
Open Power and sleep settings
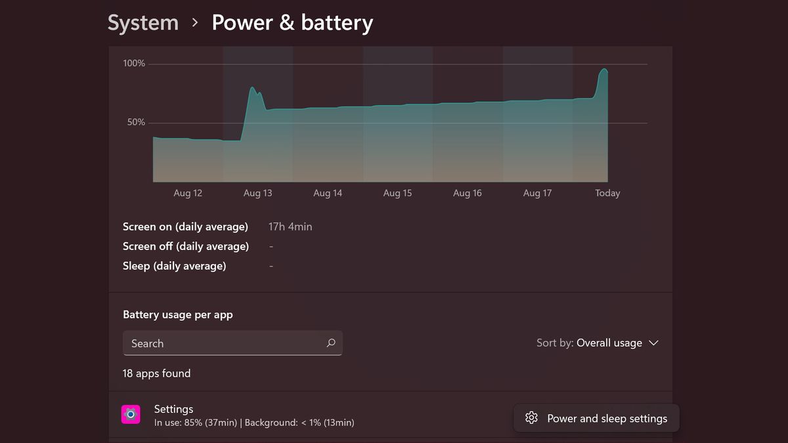596,417
